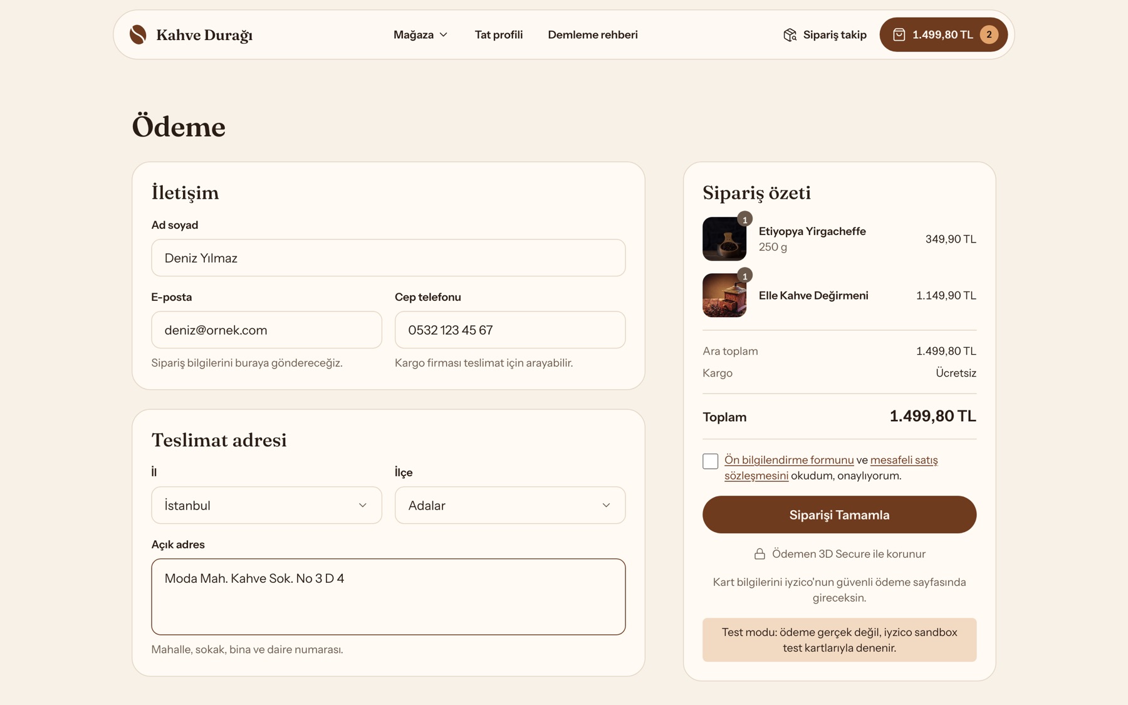
Task: Click the Kahve Durağı coffee bean logo
Action: tap(138, 34)
